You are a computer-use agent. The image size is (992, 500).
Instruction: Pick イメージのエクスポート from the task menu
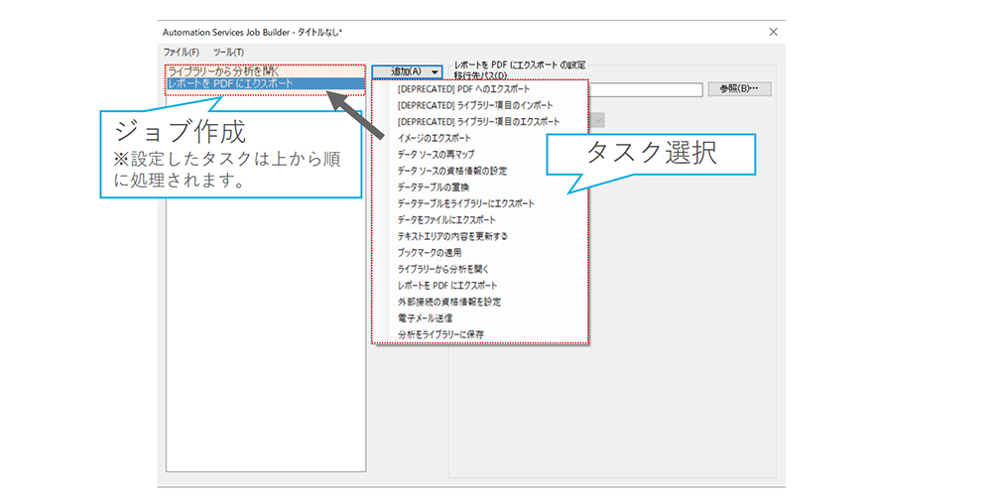(434, 138)
